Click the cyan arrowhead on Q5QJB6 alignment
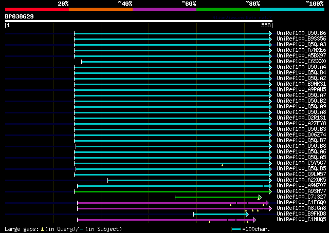Screen dimensions: 329x233 (270, 33)
